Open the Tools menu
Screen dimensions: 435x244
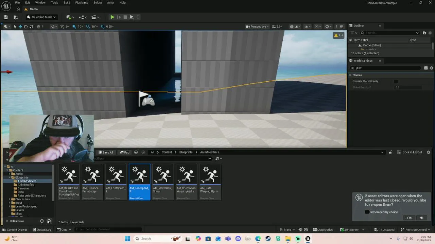pos(54,3)
